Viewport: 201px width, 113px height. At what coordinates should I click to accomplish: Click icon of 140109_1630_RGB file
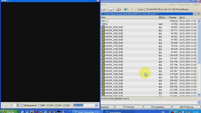pos(103,52)
